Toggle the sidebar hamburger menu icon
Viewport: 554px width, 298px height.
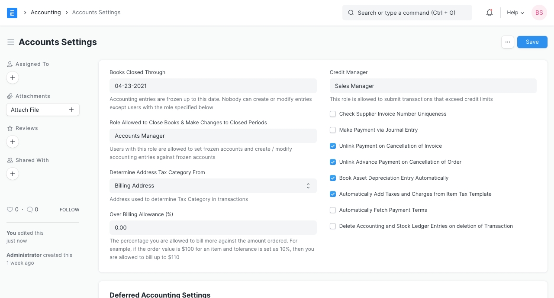(x=11, y=42)
